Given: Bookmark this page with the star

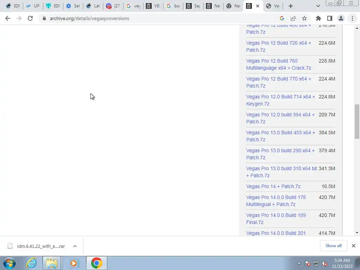Looking at the screenshot, I should pos(304,18).
